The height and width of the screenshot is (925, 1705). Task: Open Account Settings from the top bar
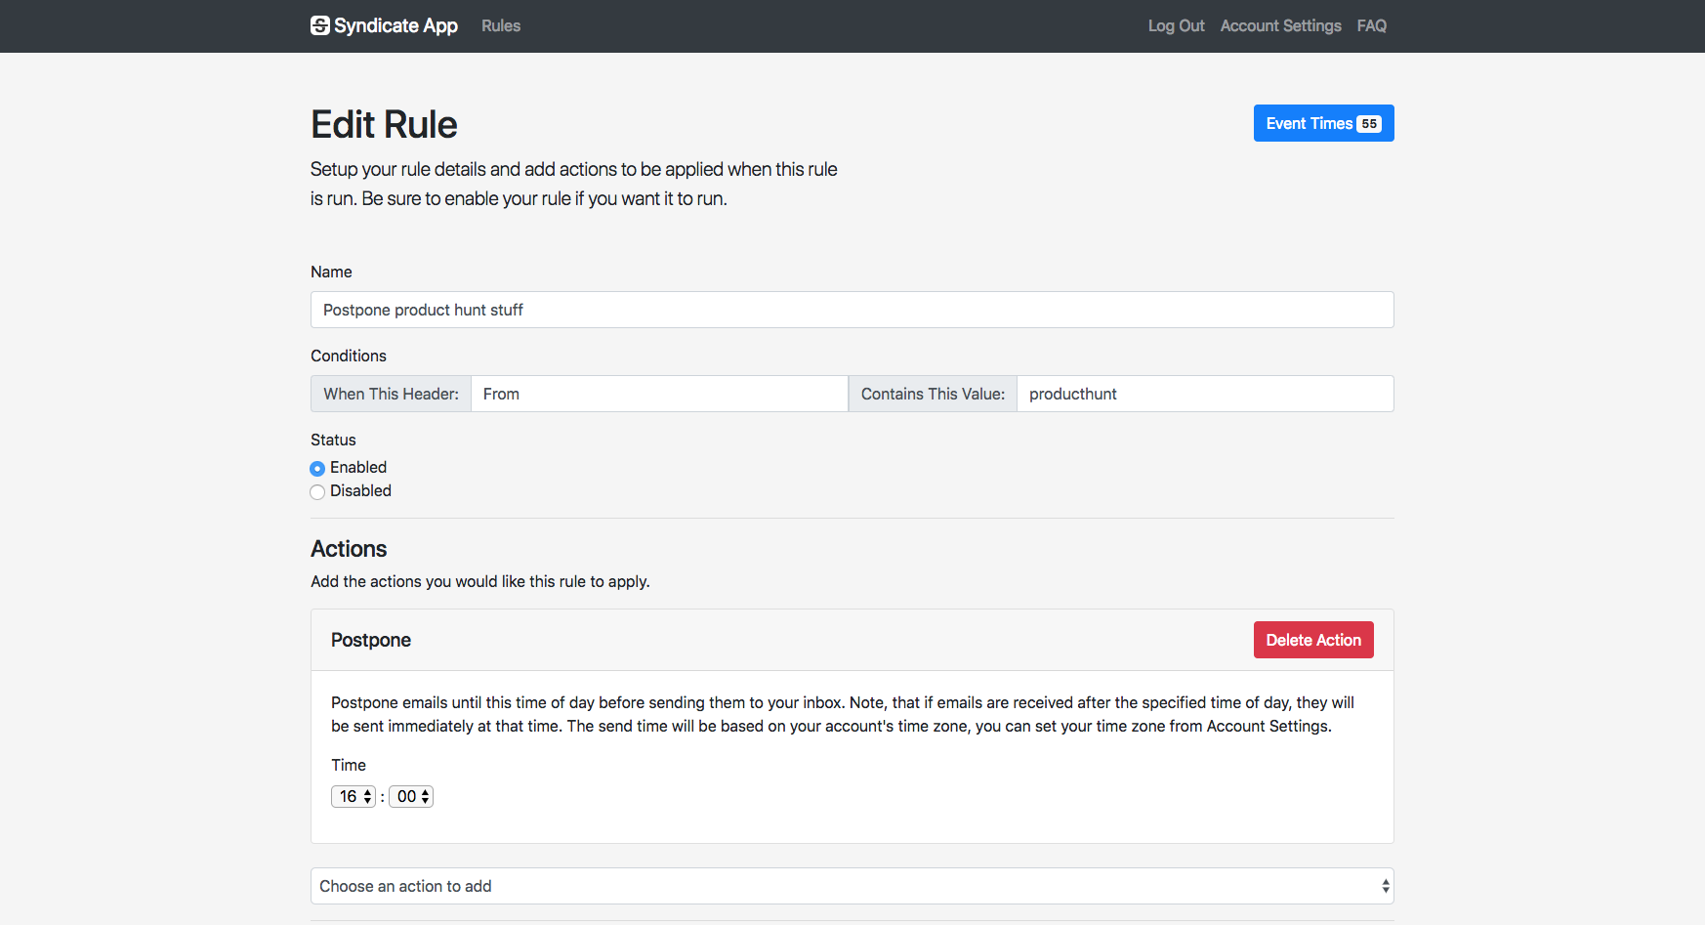1280,25
